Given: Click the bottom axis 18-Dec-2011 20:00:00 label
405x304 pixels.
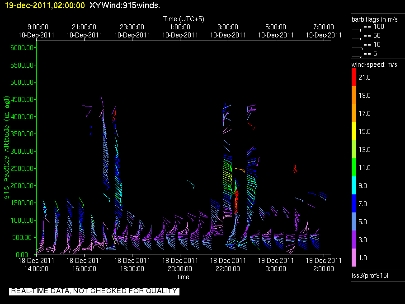Looking at the screenshot, I should (180, 265).
